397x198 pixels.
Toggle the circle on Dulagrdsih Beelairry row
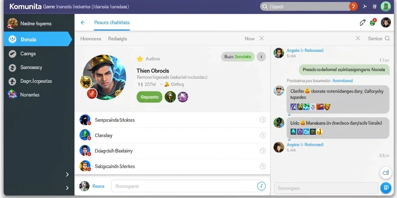[x=263, y=151]
